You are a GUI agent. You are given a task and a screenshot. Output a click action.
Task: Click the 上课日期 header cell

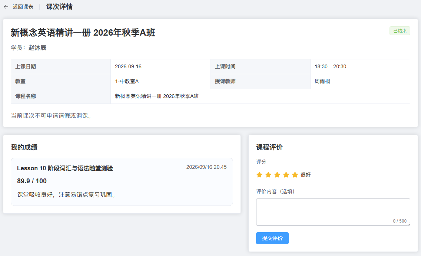coord(61,66)
